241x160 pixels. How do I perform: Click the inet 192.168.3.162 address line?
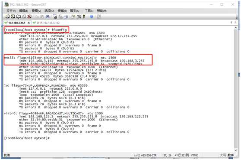pos(82,61)
